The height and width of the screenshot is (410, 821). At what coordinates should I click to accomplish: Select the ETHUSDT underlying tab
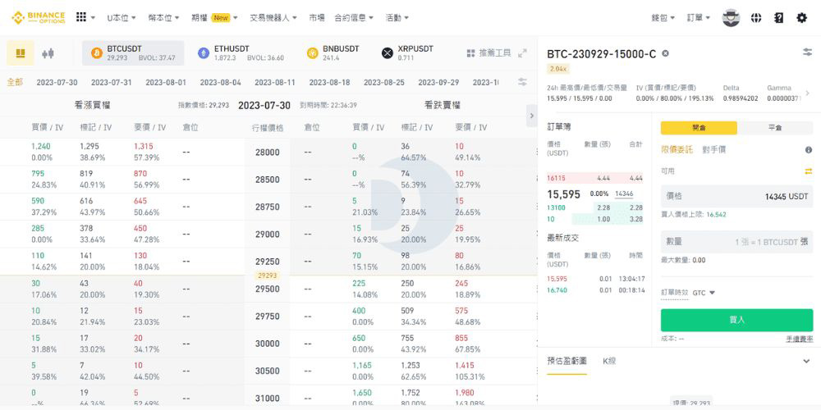tap(241, 52)
